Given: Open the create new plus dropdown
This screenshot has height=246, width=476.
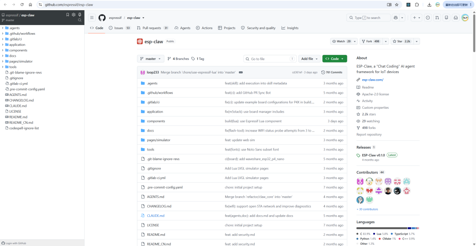Looking at the screenshot, I should 416,18.
